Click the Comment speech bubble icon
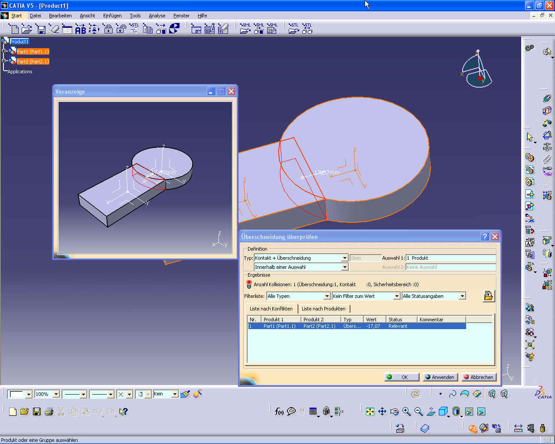Viewport: 555px width, 444px height. 291,411
